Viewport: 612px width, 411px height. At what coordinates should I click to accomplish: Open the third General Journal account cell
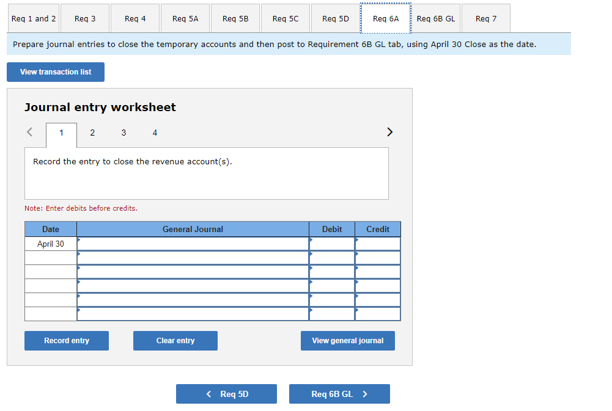coord(193,272)
